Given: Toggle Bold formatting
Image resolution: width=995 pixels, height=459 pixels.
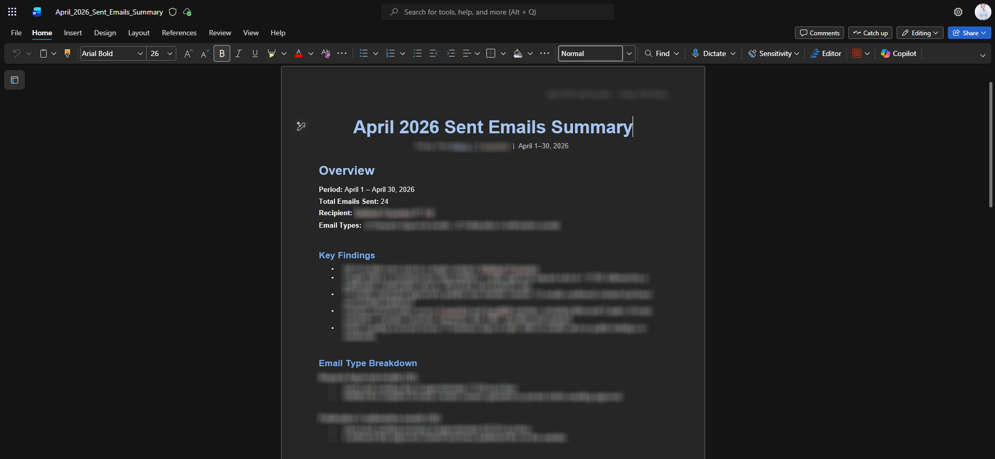Looking at the screenshot, I should click(222, 53).
